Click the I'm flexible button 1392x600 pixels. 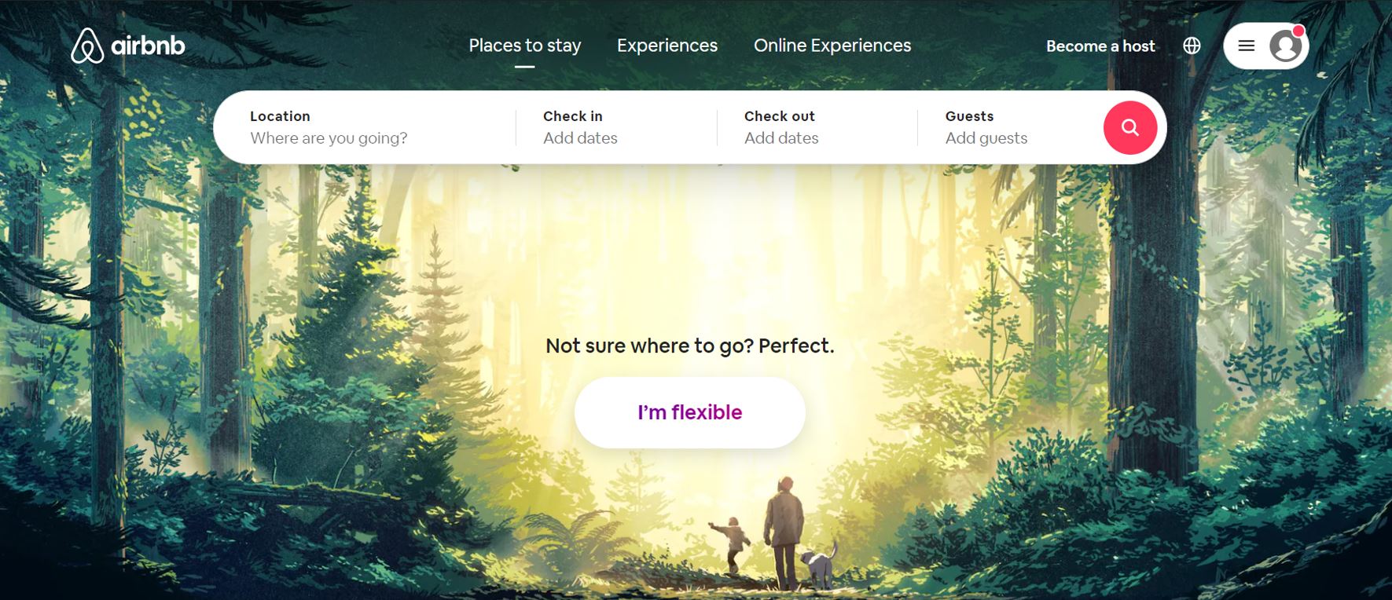[689, 412]
